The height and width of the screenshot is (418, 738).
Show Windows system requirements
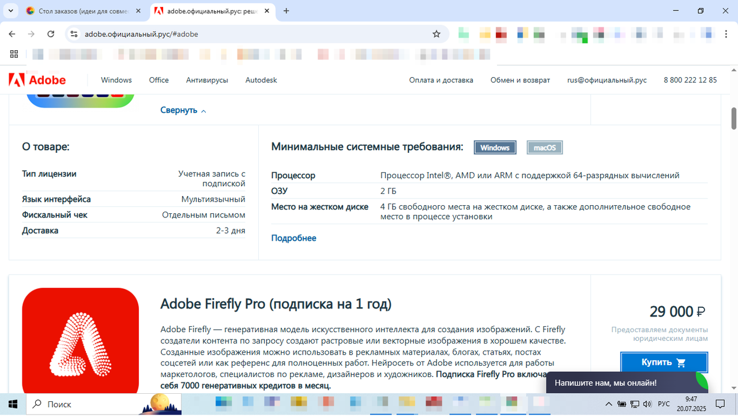click(495, 148)
